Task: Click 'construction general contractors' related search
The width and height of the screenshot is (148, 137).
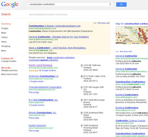Action: click(x=43, y=60)
